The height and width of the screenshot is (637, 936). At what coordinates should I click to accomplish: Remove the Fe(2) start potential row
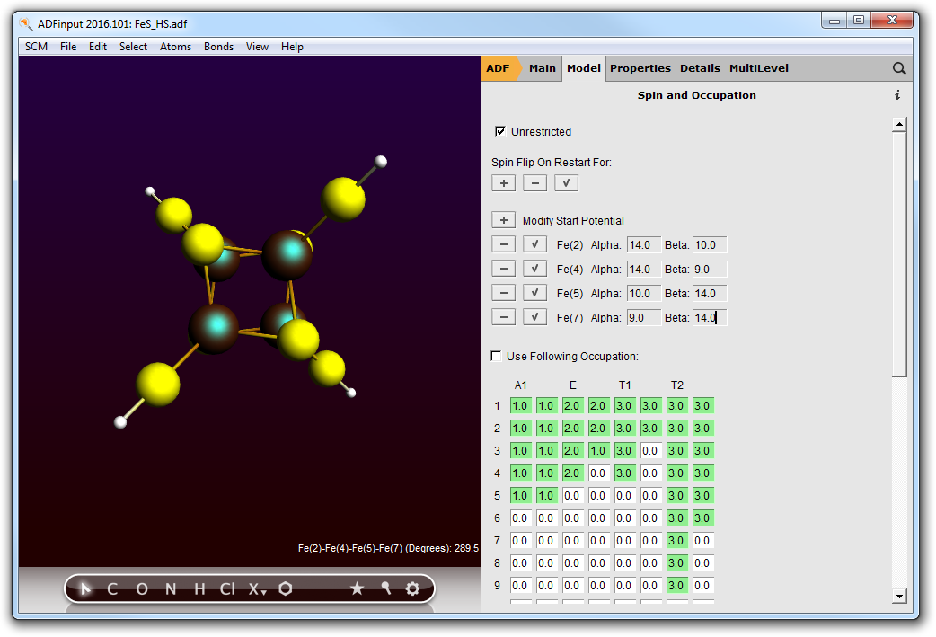pyautogui.click(x=504, y=244)
